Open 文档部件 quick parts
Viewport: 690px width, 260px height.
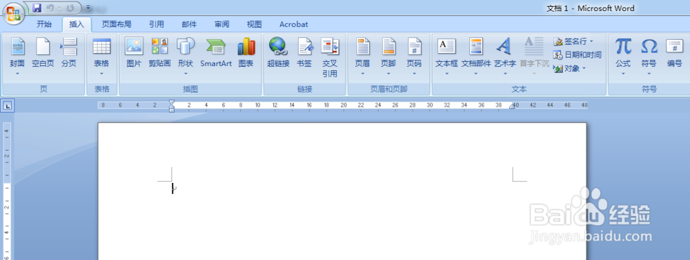pos(475,57)
